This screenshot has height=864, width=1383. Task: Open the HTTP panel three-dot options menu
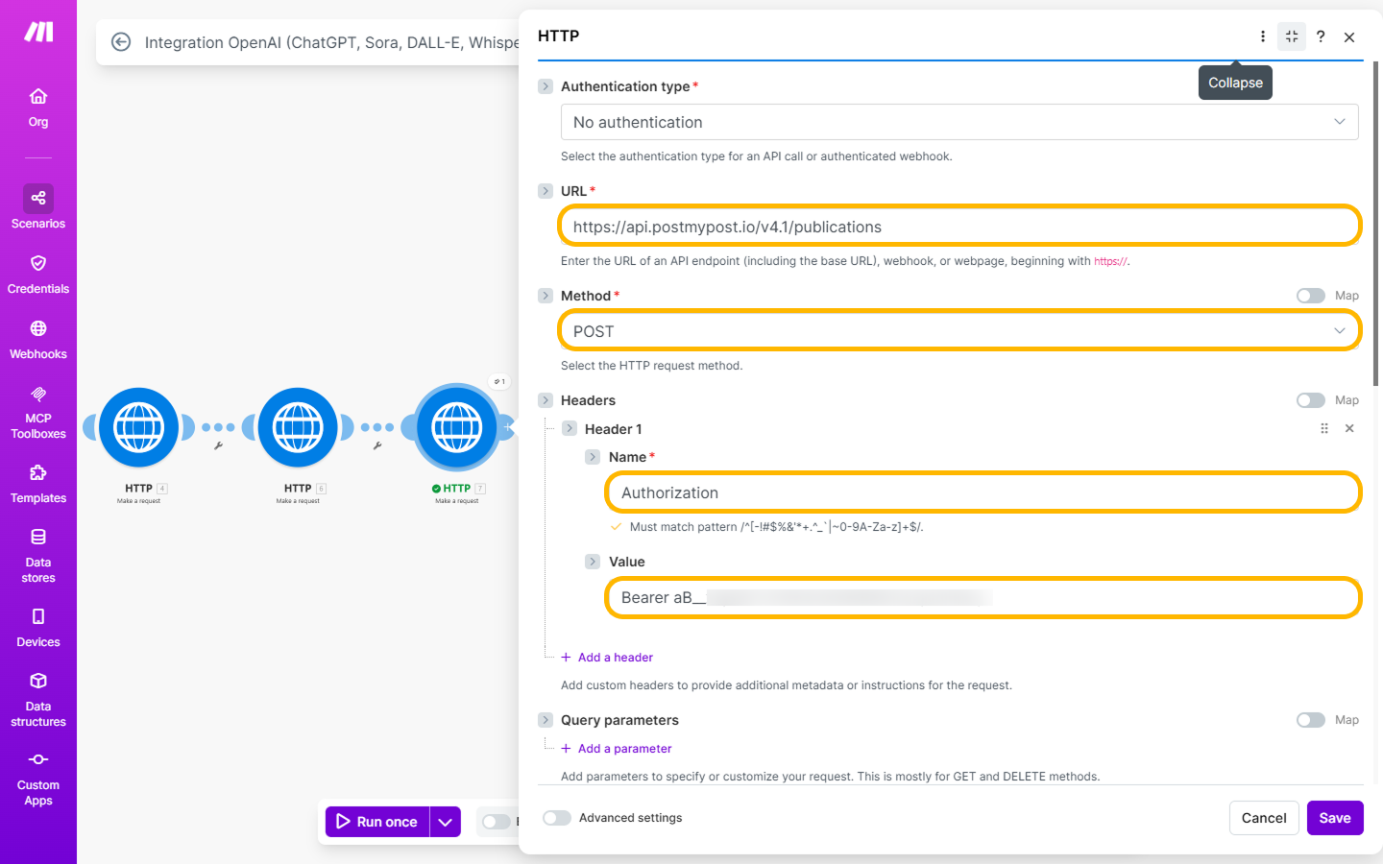[1262, 36]
